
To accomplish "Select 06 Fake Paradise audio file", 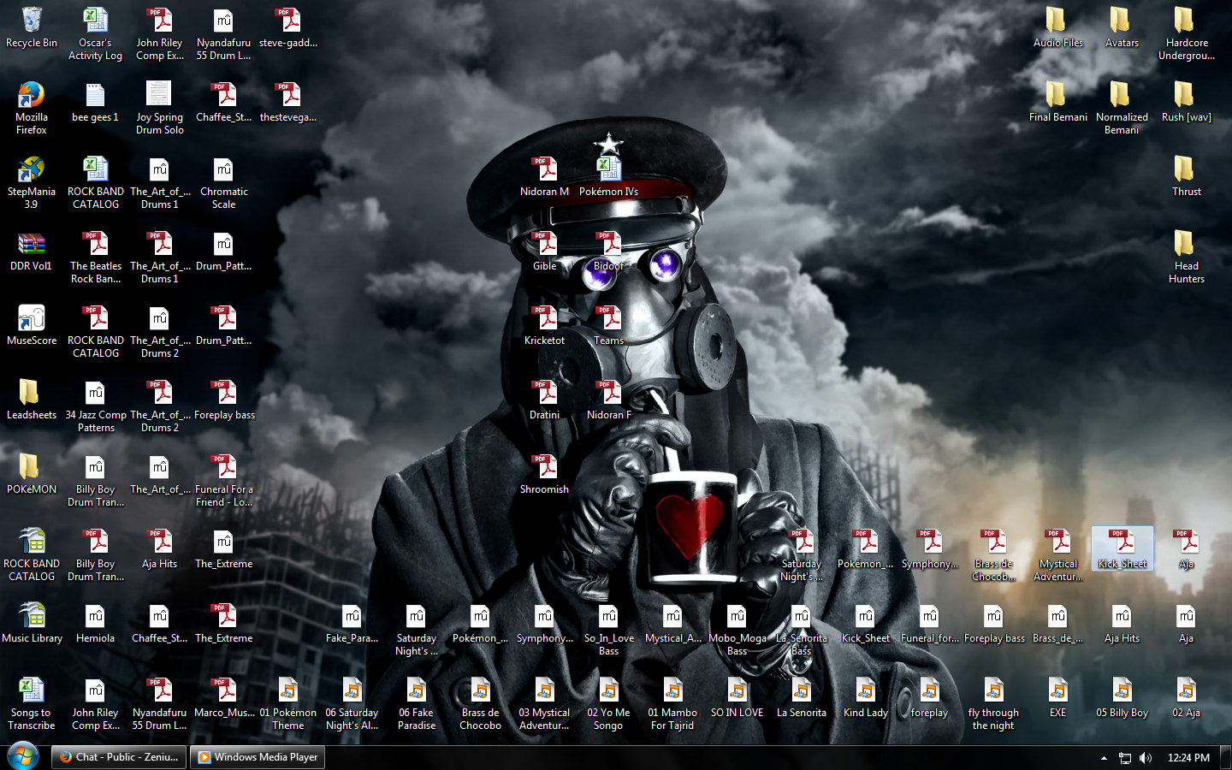I will 416,704.
